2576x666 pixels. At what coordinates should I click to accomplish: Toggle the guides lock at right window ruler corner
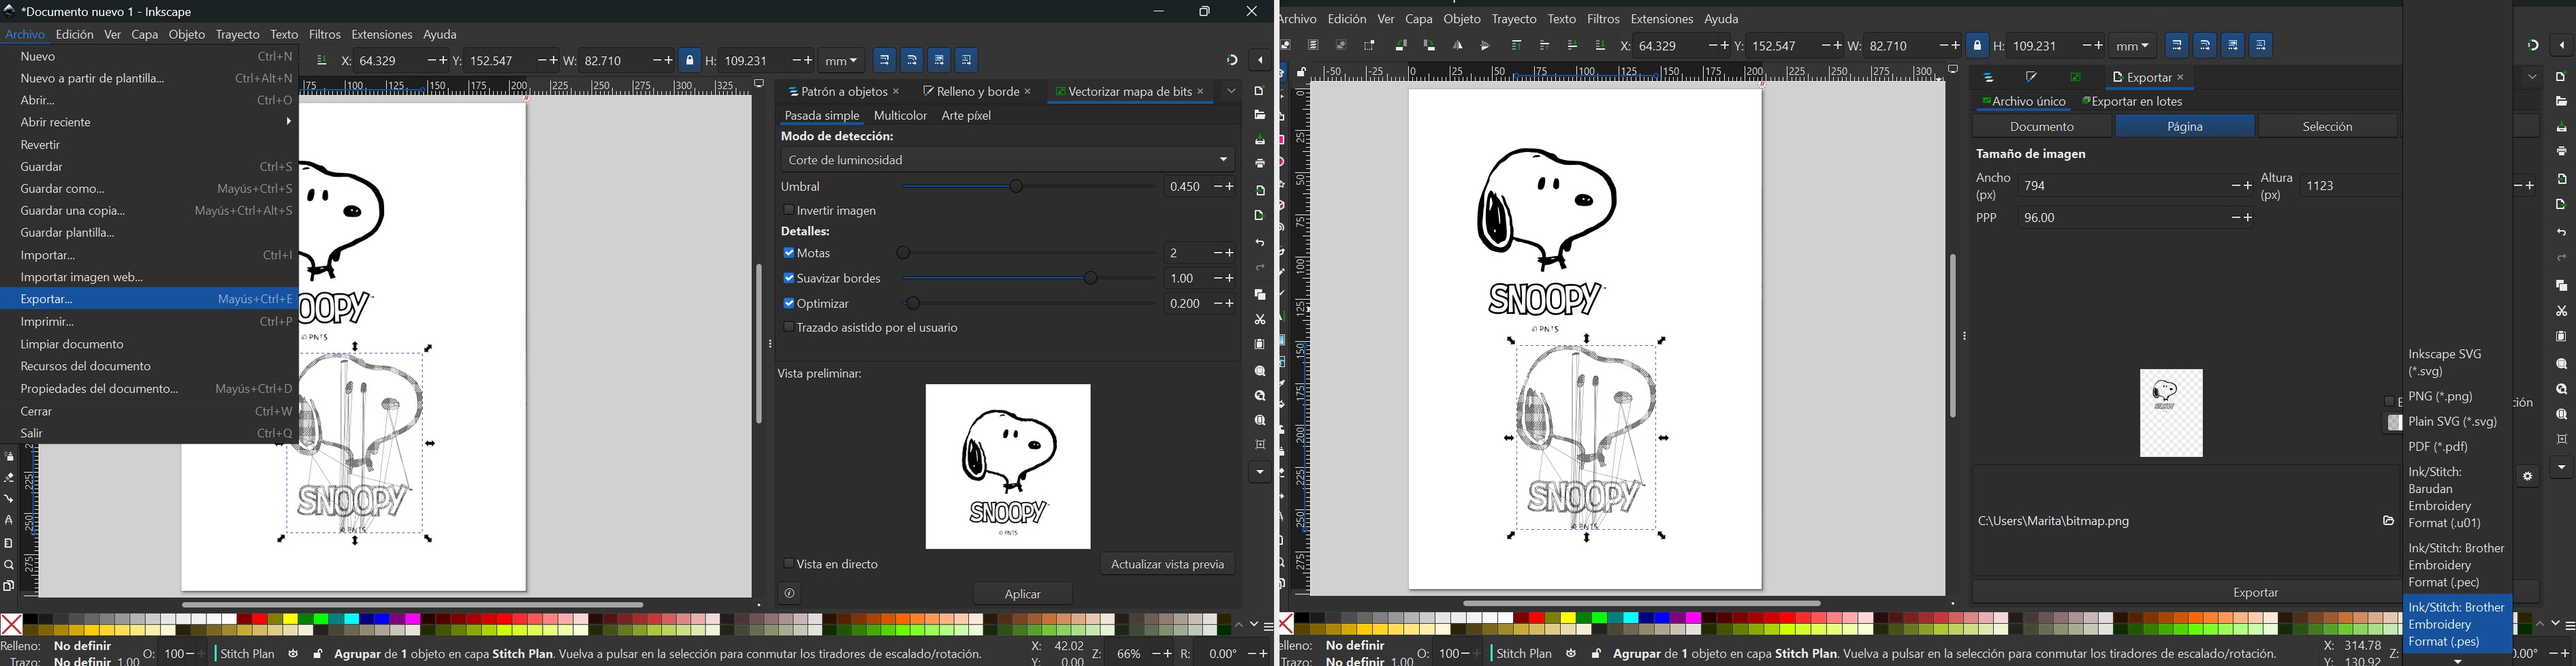(x=1301, y=72)
